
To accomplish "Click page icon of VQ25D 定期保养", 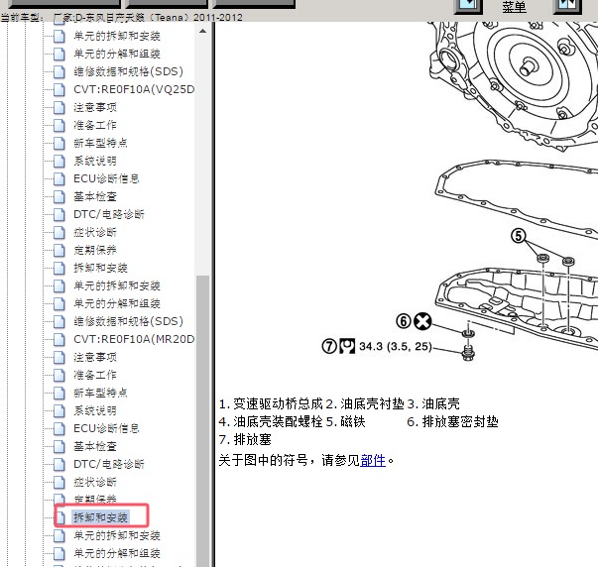I will click(x=60, y=250).
